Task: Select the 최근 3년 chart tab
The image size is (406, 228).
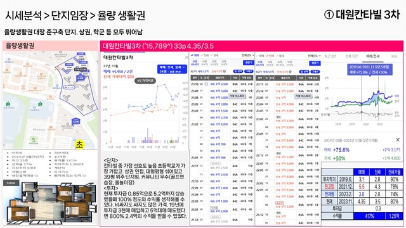Action: (x=330, y=56)
